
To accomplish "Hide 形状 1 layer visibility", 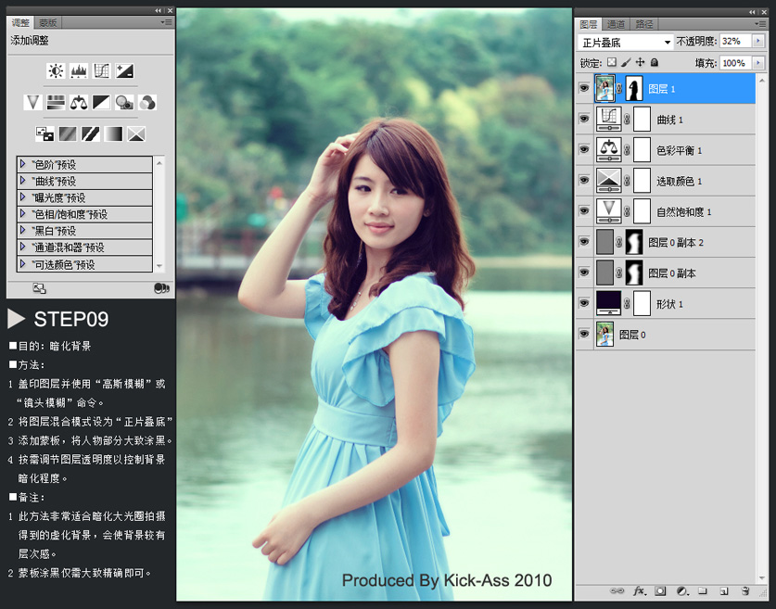I will pyautogui.click(x=584, y=303).
